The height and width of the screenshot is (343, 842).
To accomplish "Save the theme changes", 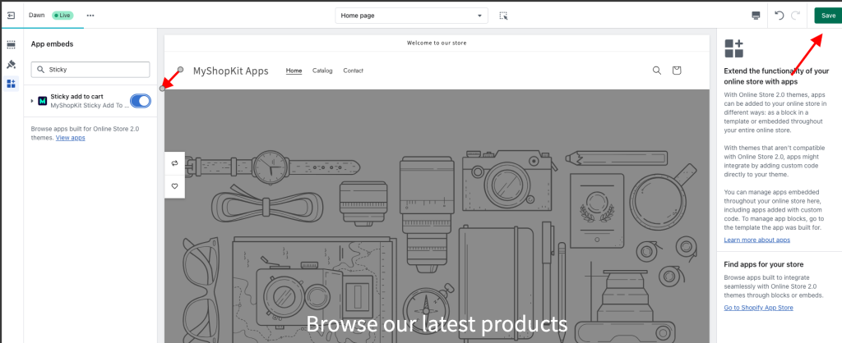I will tap(828, 16).
